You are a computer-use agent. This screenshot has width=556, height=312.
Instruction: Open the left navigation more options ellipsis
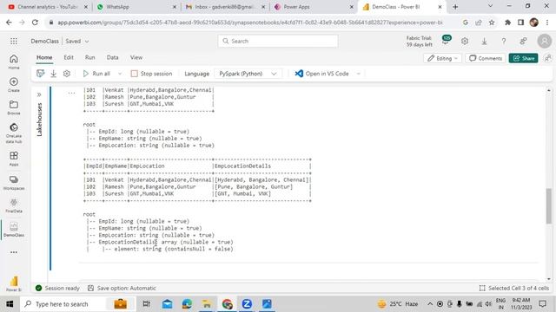click(x=14, y=252)
